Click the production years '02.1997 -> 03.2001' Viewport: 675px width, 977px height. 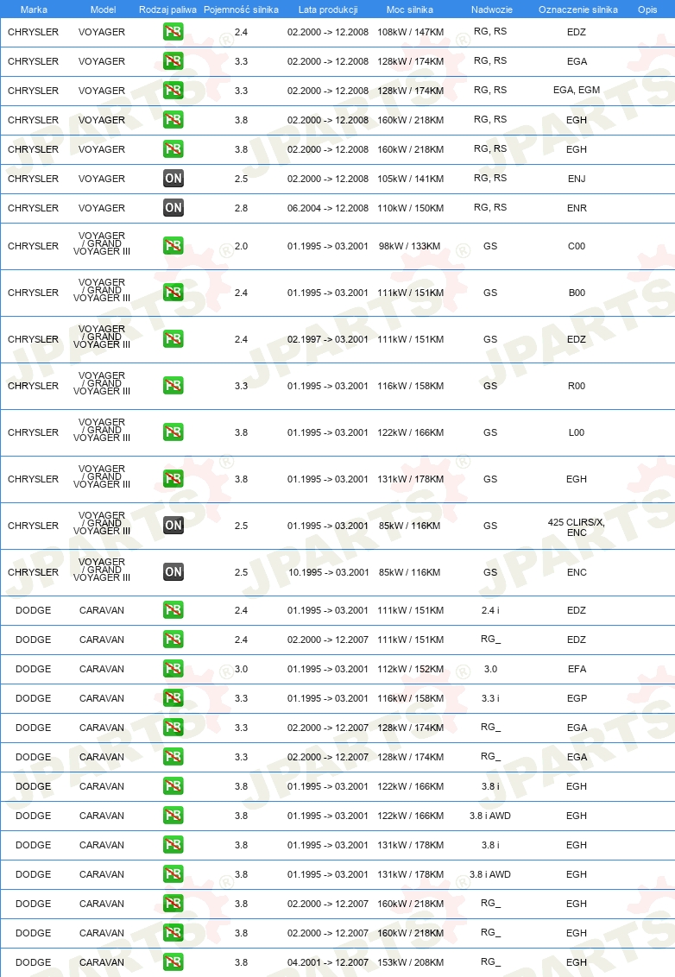point(328,339)
